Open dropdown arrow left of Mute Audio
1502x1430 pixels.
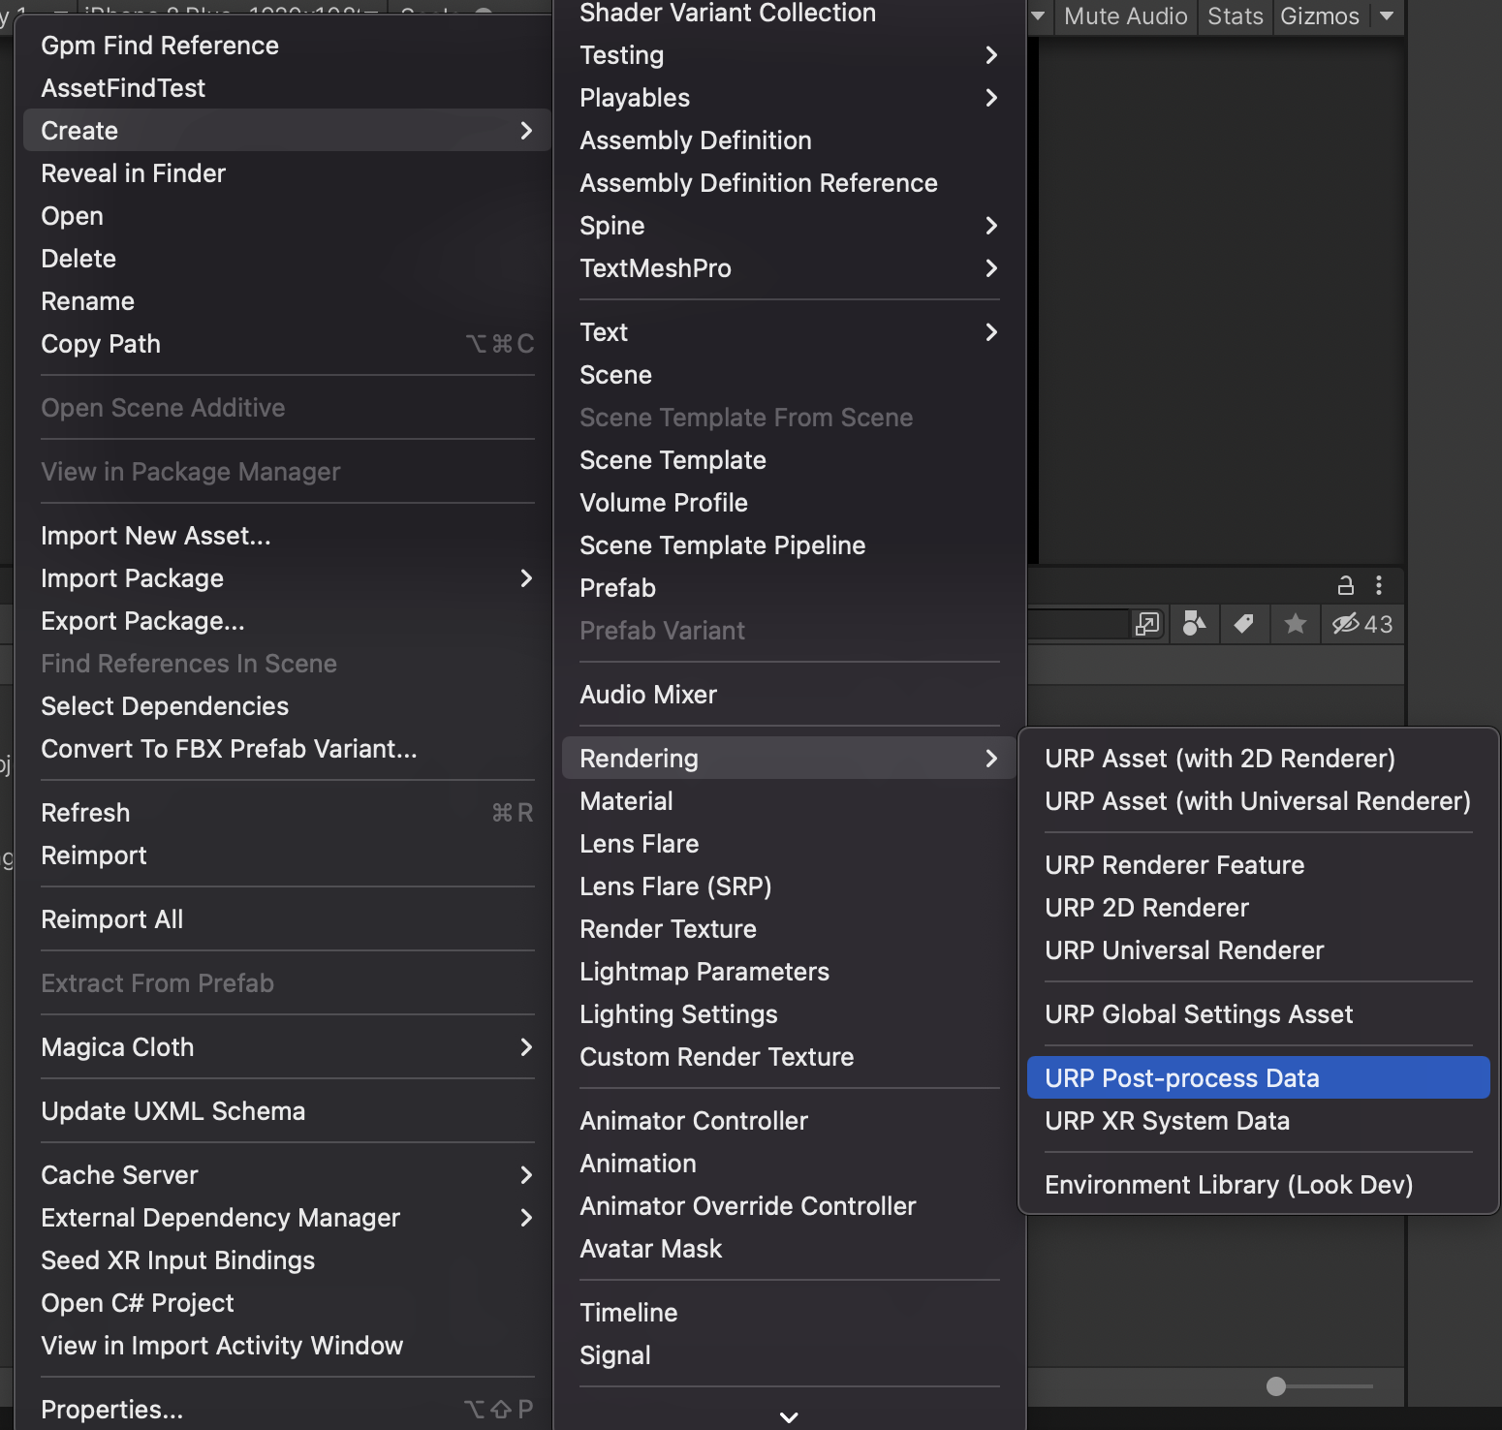pyautogui.click(x=1038, y=16)
